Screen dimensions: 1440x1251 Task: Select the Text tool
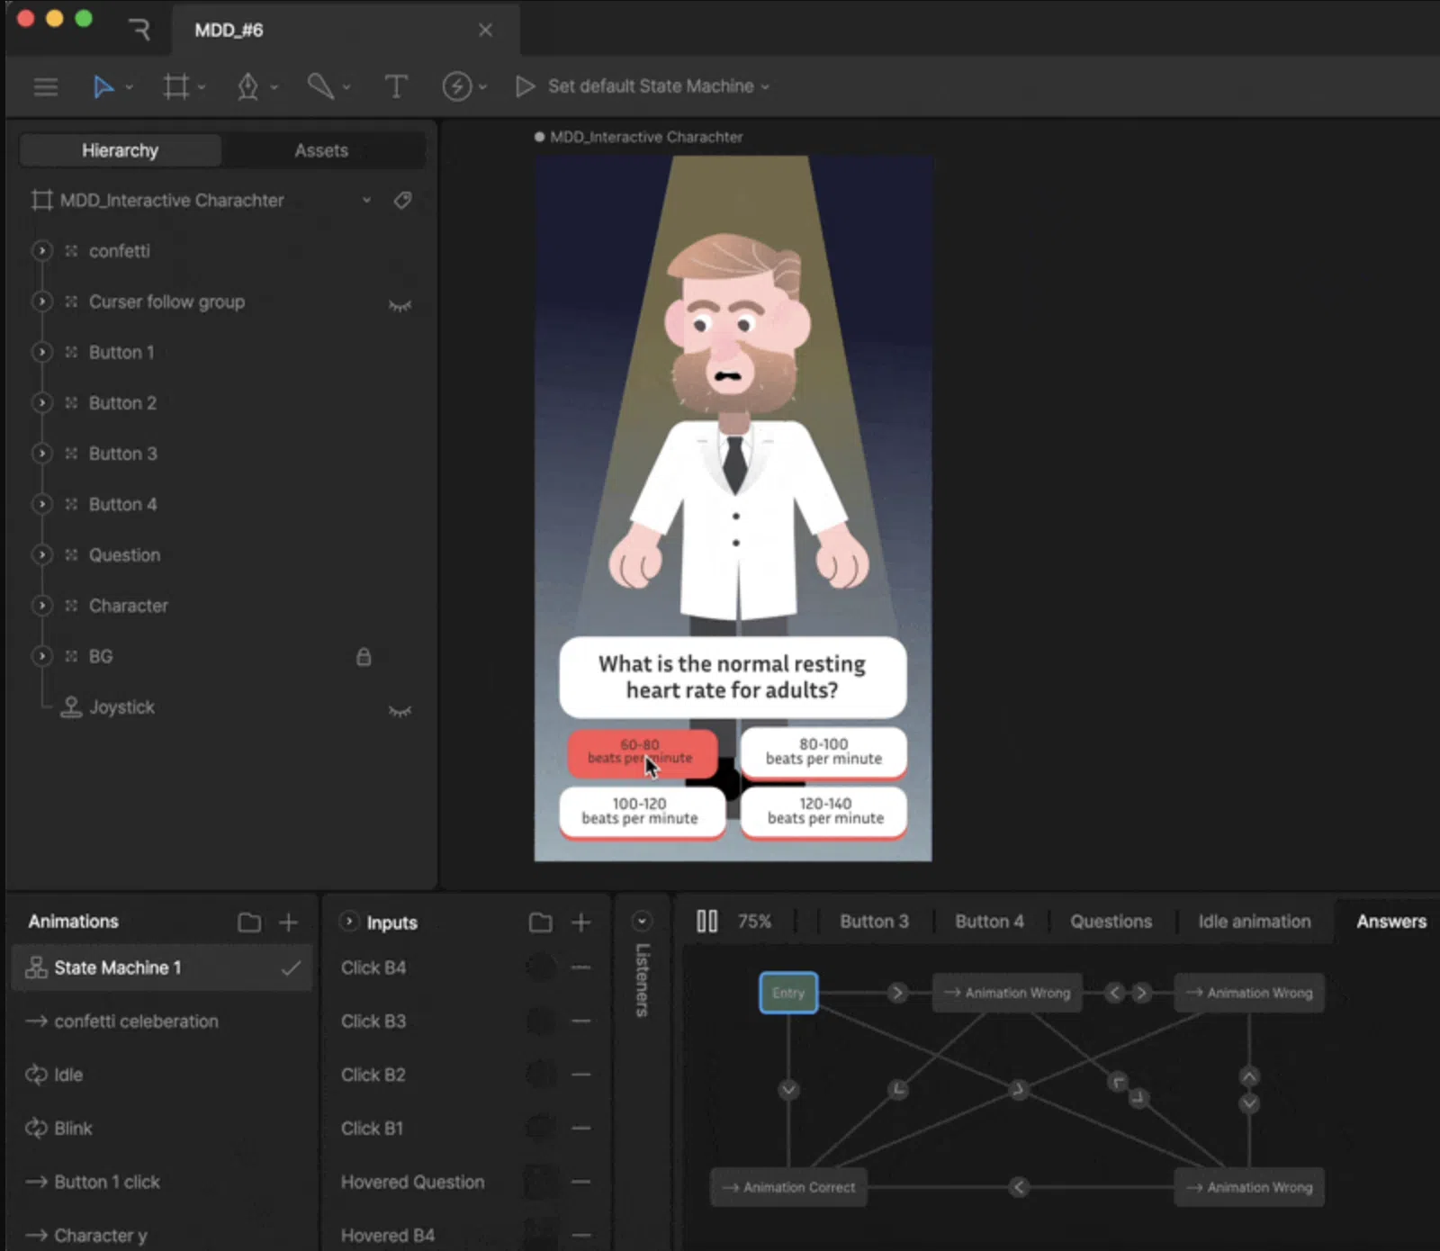point(395,86)
